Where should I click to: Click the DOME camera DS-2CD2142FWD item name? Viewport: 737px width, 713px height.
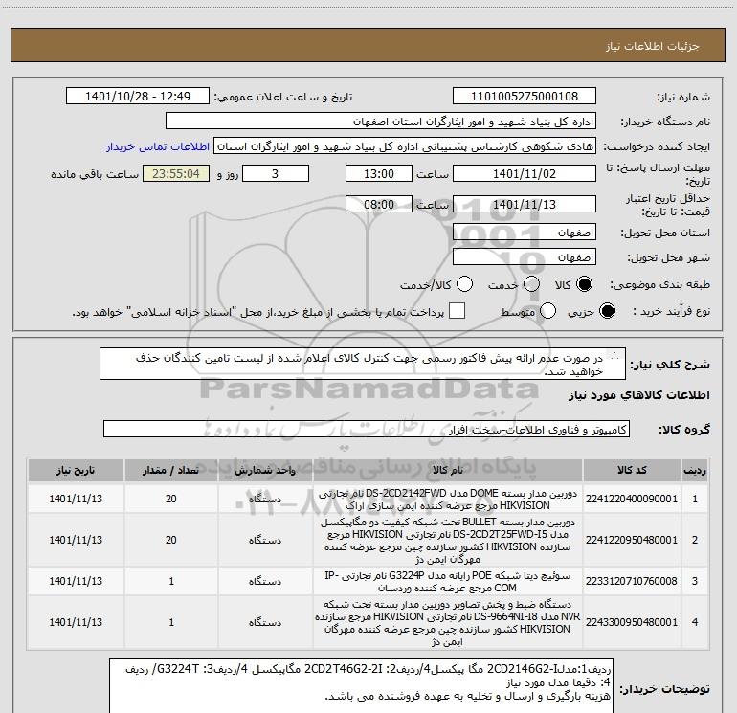448,500
